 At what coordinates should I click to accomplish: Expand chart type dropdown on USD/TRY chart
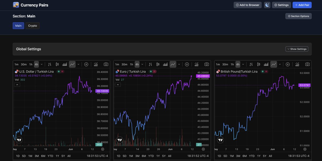(78, 64)
